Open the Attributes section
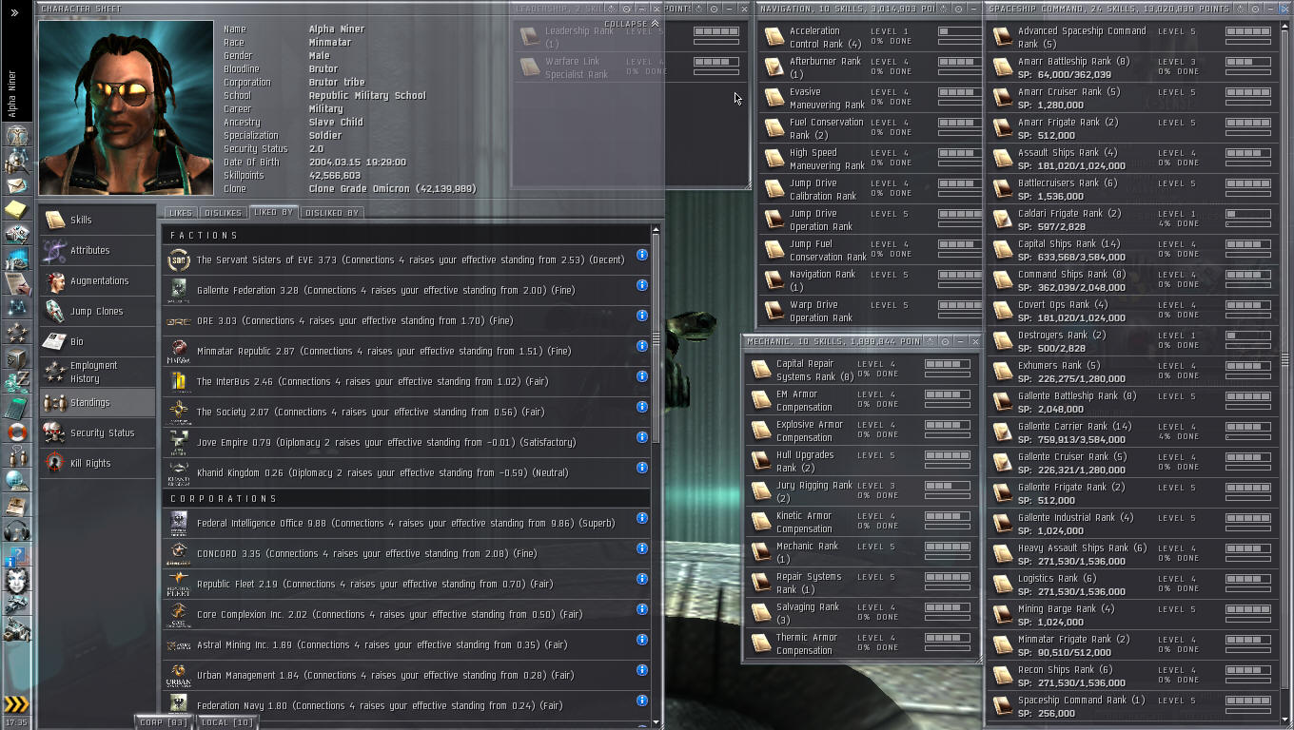 click(97, 250)
